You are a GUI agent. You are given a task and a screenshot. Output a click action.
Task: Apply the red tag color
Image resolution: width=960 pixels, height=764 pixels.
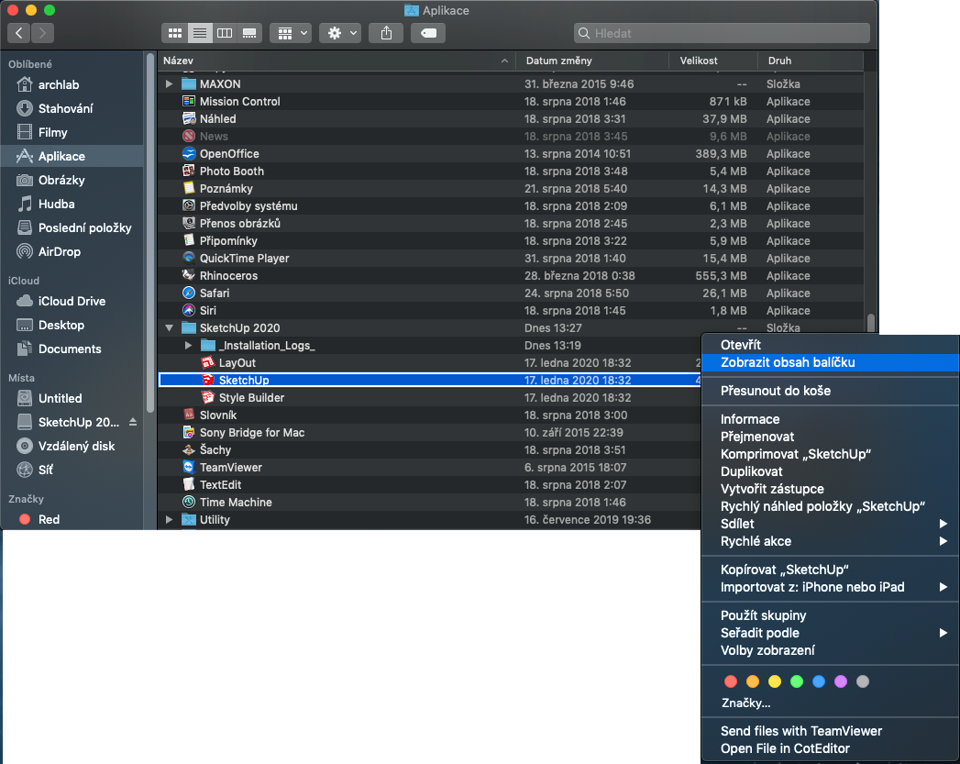[731, 681]
